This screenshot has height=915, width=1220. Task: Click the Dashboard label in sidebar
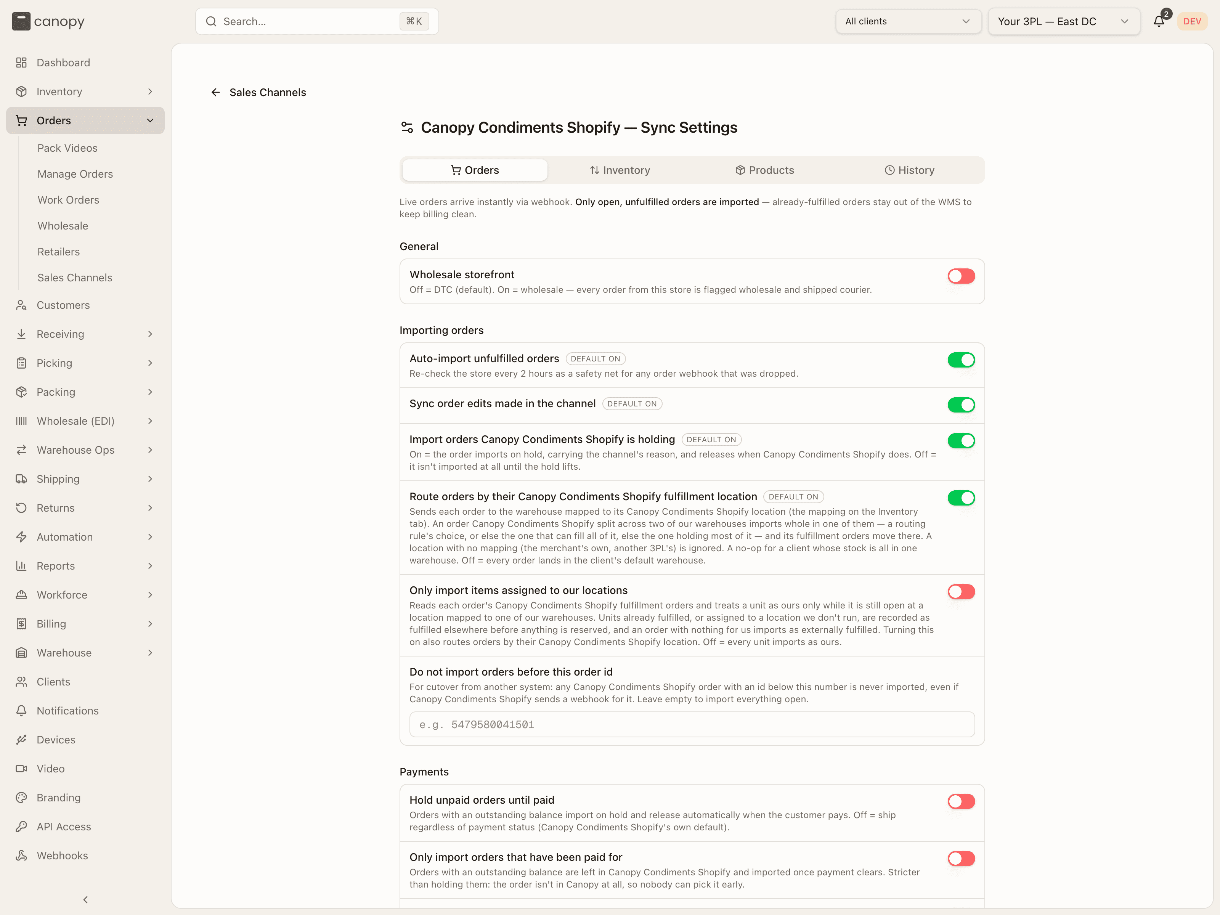click(63, 62)
